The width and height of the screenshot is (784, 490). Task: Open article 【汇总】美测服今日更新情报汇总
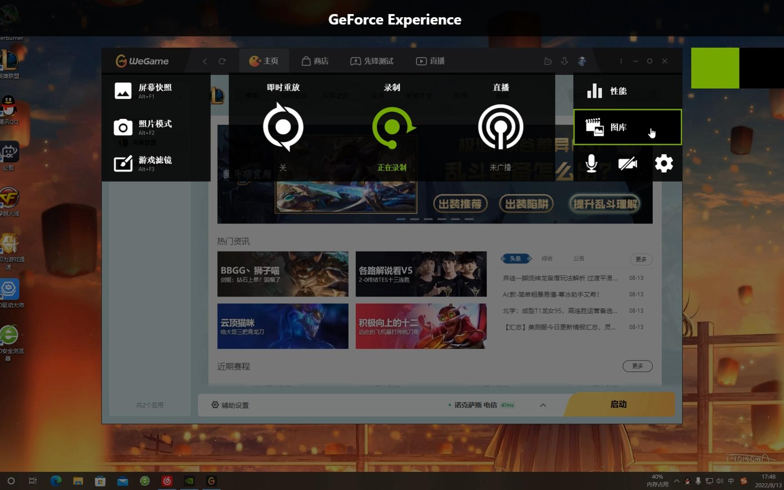tap(560, 327)
